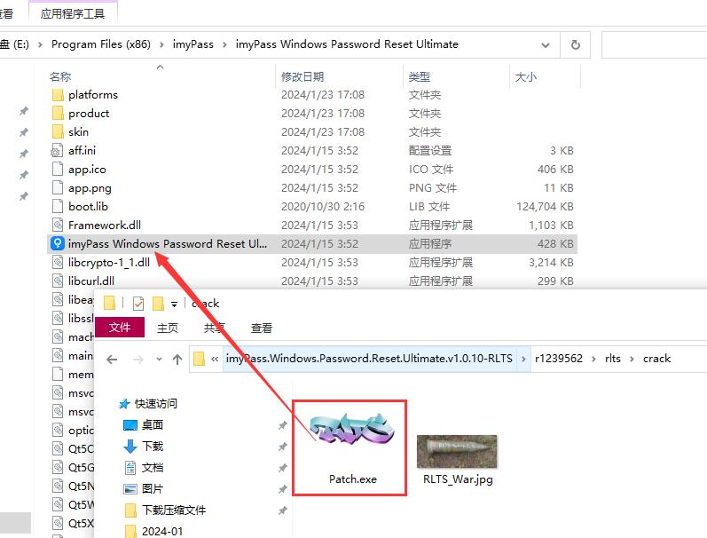
Task: Open the platforms folder icon
Action: (58, 95)
